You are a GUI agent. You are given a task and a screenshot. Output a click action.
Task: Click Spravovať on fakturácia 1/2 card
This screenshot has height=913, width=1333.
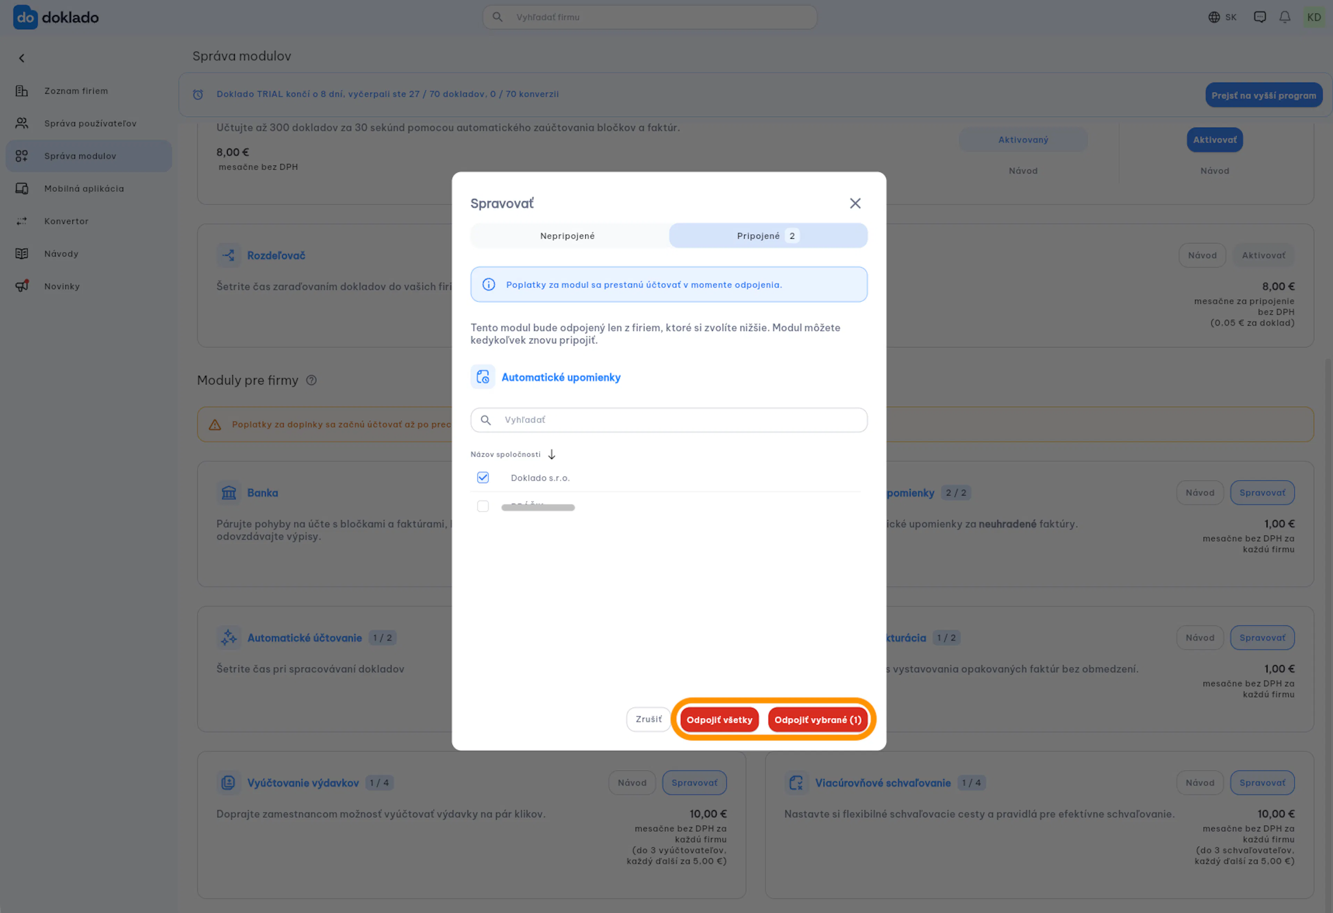pos(1263,638)
